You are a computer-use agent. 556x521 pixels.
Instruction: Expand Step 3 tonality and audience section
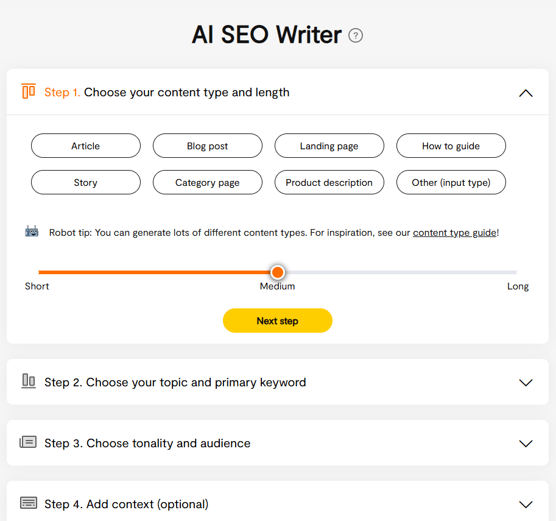tap(526, 443)
